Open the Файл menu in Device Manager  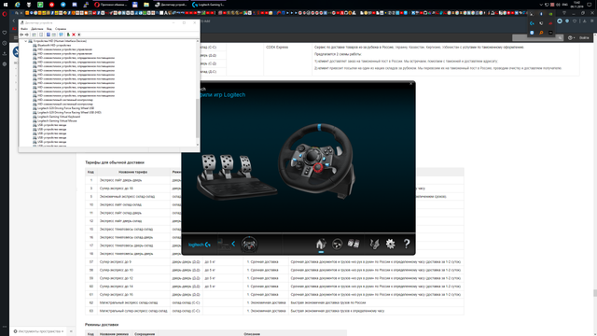coord(24,29)
